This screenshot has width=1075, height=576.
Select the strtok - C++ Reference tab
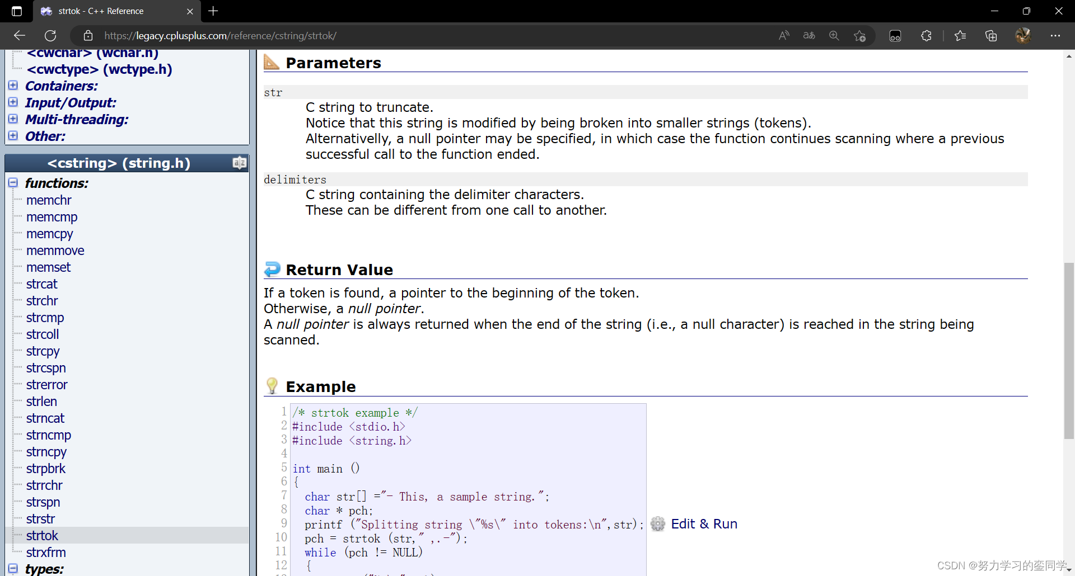(101, 11)
